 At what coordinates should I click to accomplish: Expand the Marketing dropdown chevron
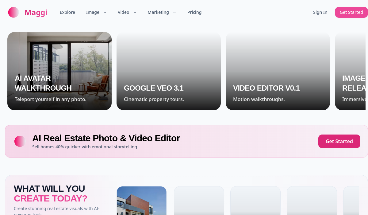174,13
